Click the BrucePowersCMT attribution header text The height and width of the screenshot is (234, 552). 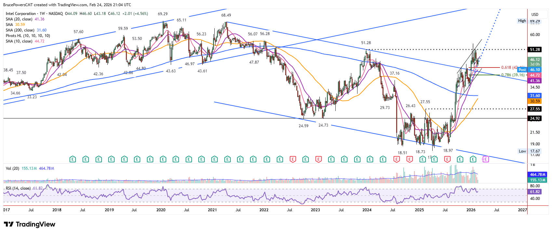[67, 5]
